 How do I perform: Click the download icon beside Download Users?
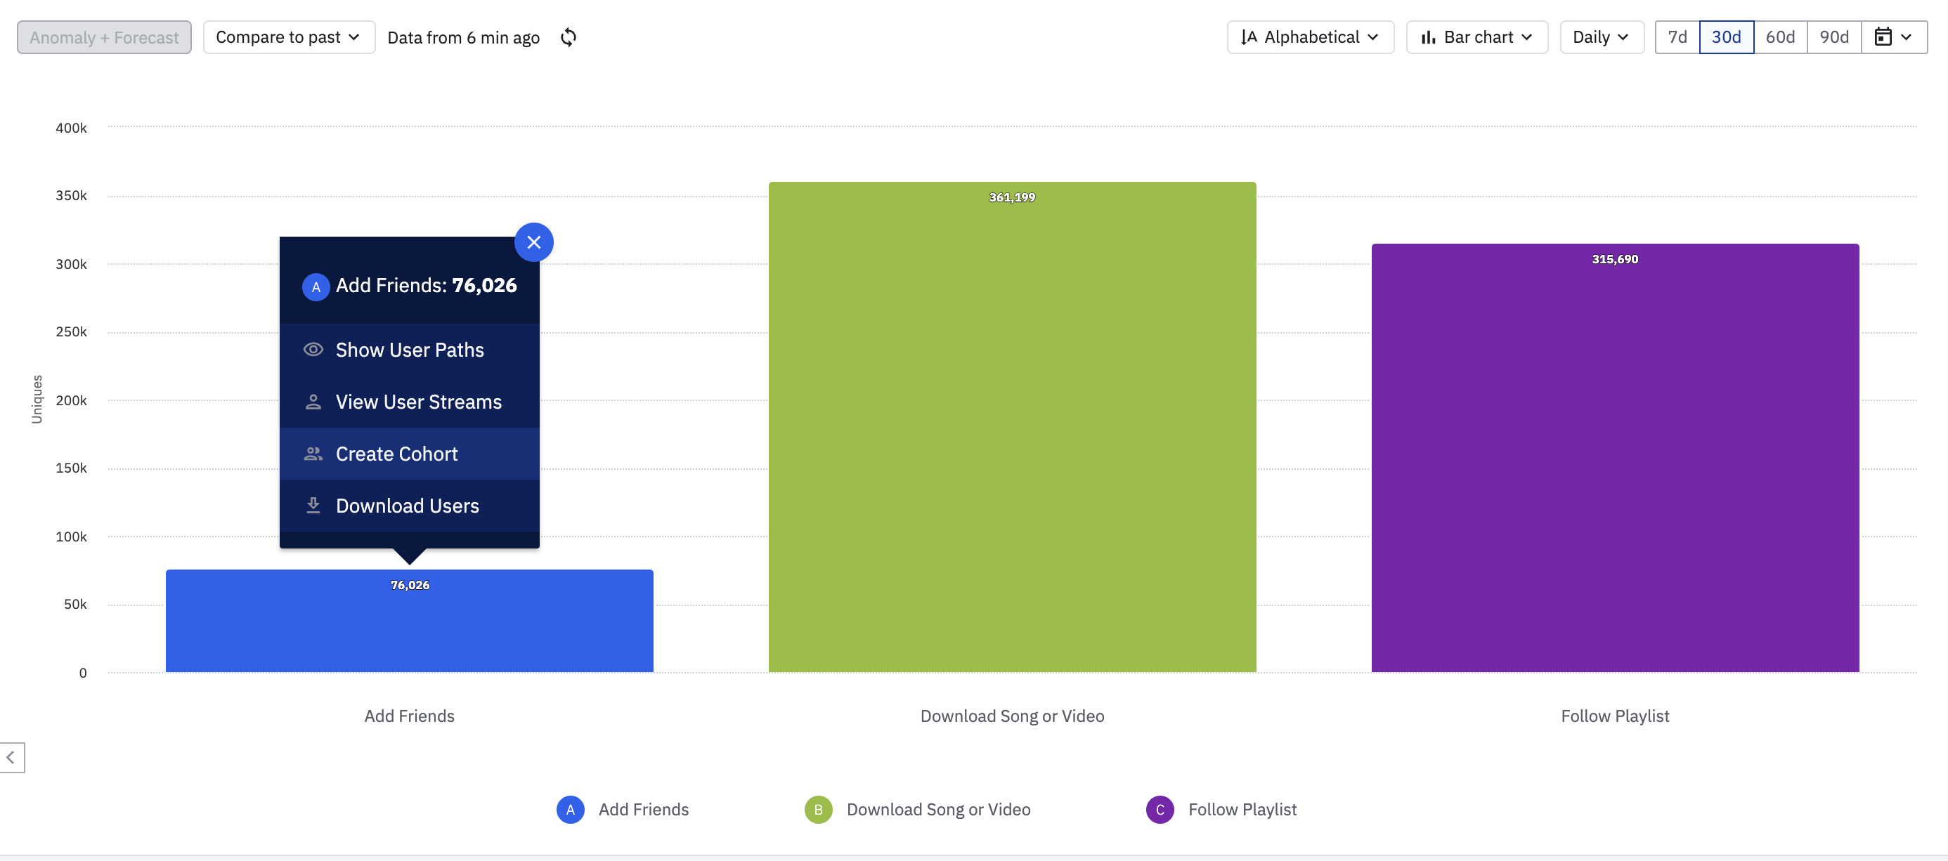(x=313, y=505)
